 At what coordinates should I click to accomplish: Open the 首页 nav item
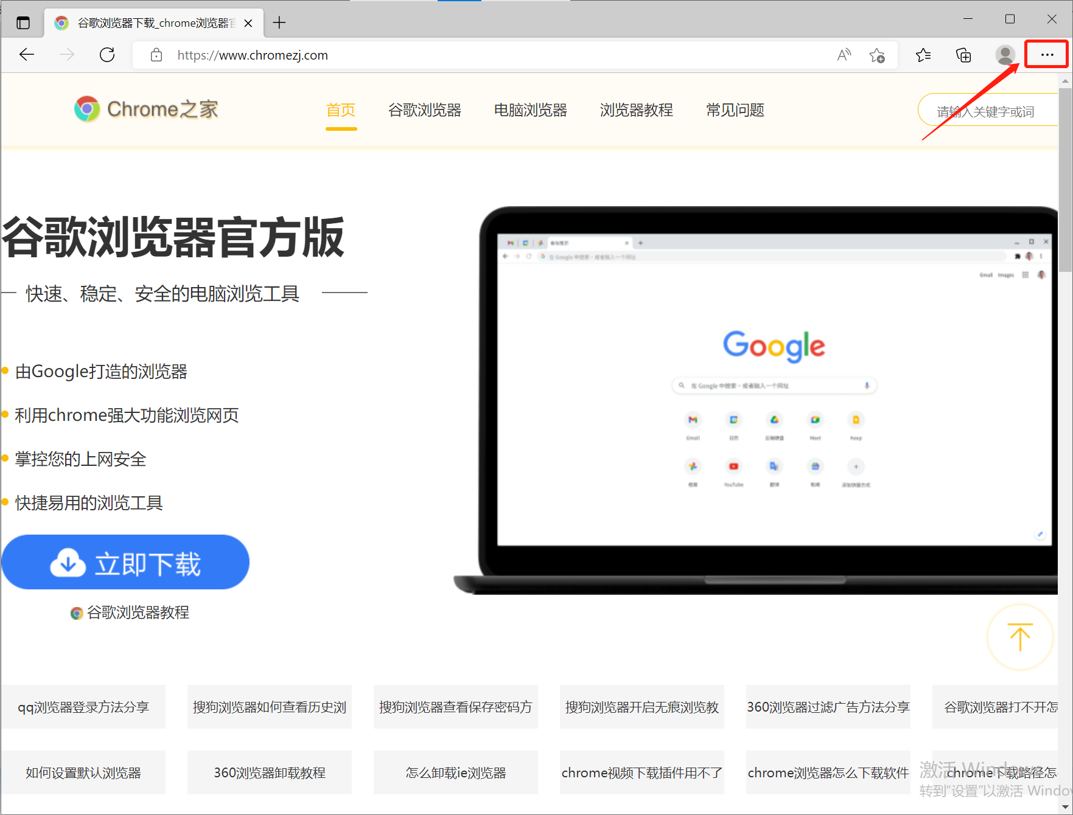(341, 110)
